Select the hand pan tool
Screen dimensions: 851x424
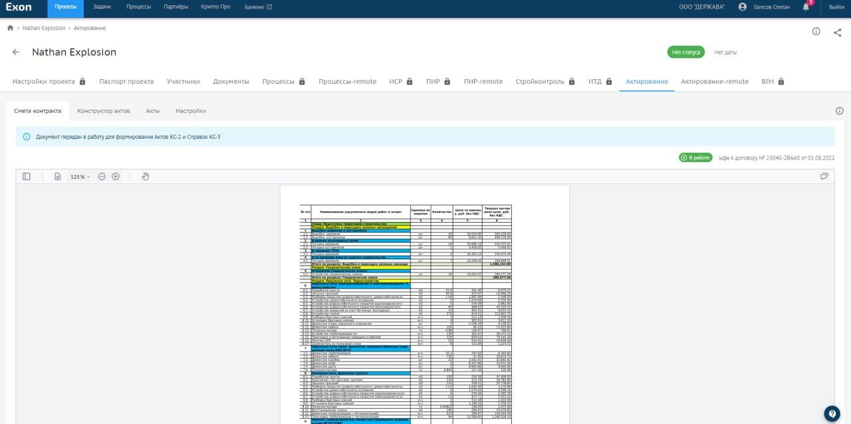[146, 177]
